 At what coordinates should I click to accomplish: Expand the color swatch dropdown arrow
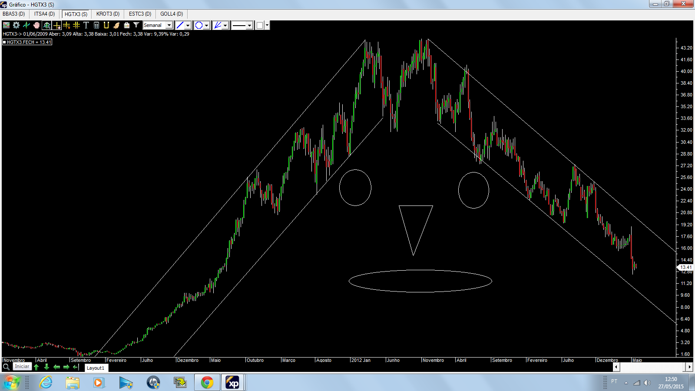(x=267, y=25)
